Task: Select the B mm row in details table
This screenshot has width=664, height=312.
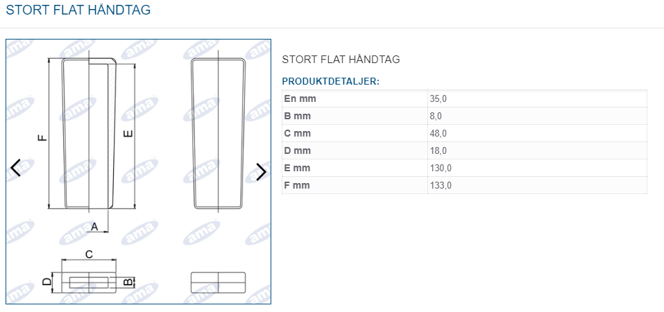Action: (x=465, y=116)
